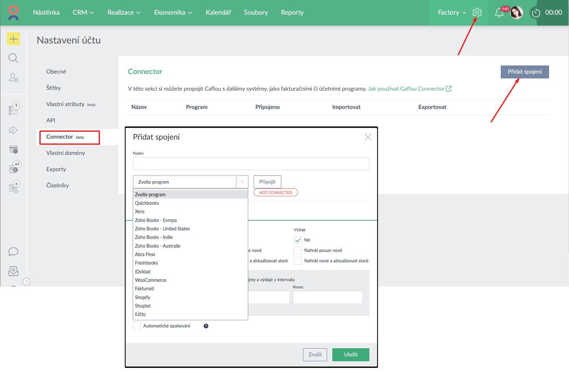Uncheck the Ne checkbox under Výdaje
Screen dimensions: 569x374
298,240
